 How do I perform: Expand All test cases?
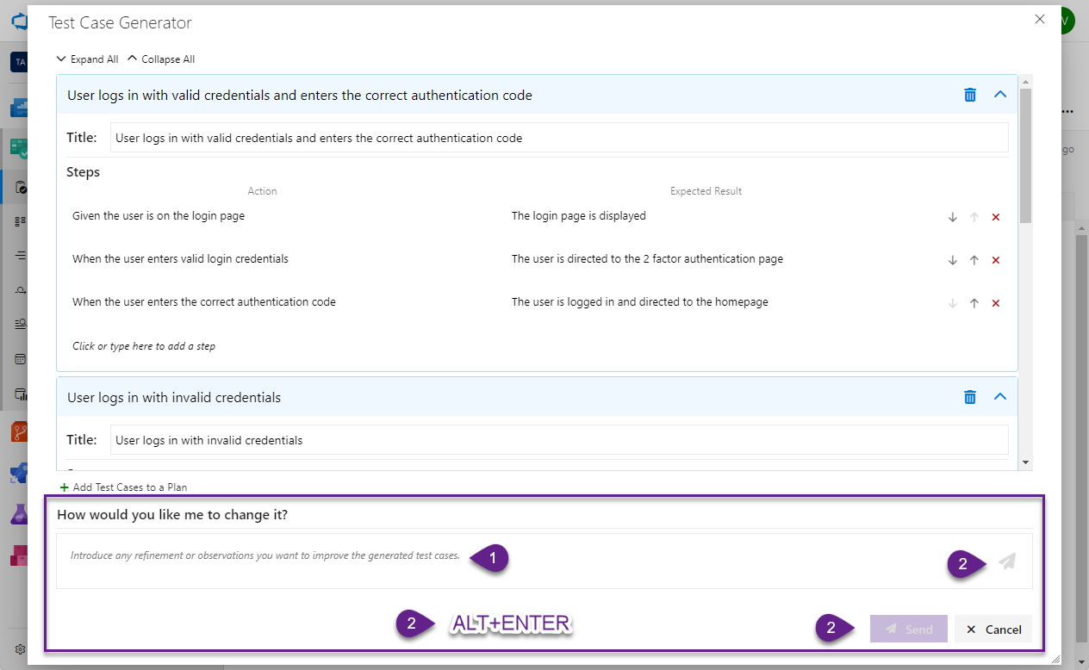point(87,59)
